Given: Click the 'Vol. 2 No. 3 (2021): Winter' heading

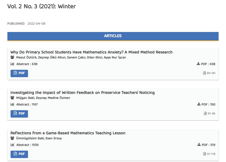Looking at the screenshot, I should point(41,6).
